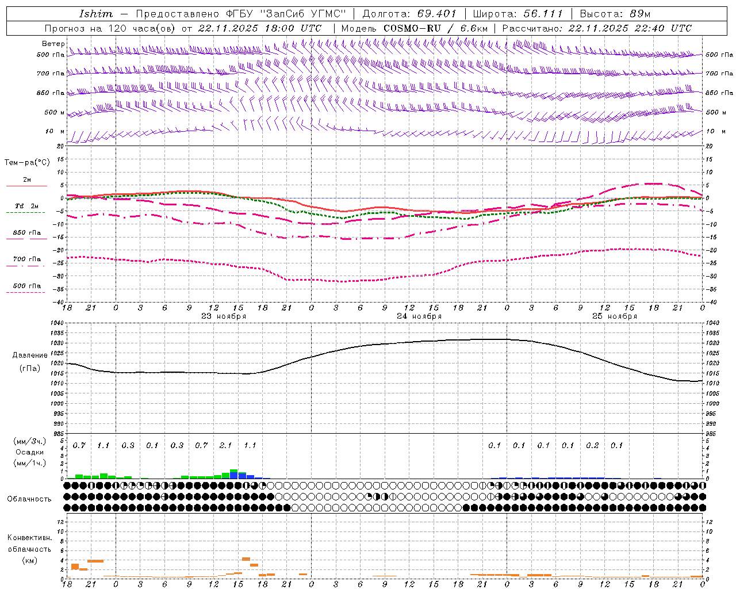Image resolution: width=736 pixels, height=589 pixels.
Task: Click the station name "Ishim" in the header
Action: pos(95,14)
